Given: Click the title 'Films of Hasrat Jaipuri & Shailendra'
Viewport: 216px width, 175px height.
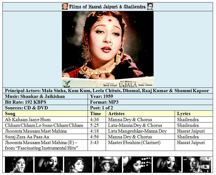Looking at the screenshot, I should click(x=107, y=7).
